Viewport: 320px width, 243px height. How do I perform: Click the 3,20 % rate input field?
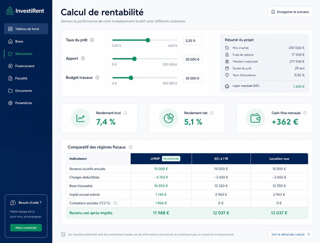(193, 40)
